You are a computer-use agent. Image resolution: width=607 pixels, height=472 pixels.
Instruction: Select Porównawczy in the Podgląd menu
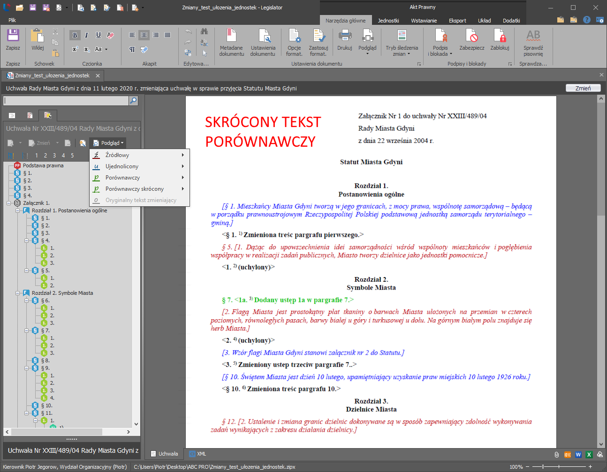[139, 178]
